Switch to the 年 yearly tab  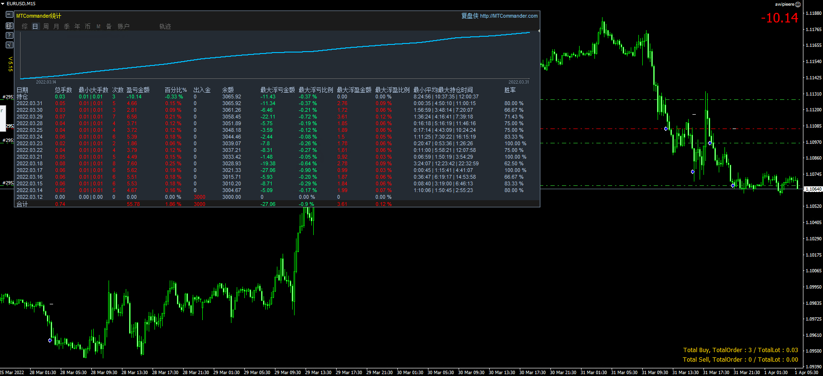[77, 26]
